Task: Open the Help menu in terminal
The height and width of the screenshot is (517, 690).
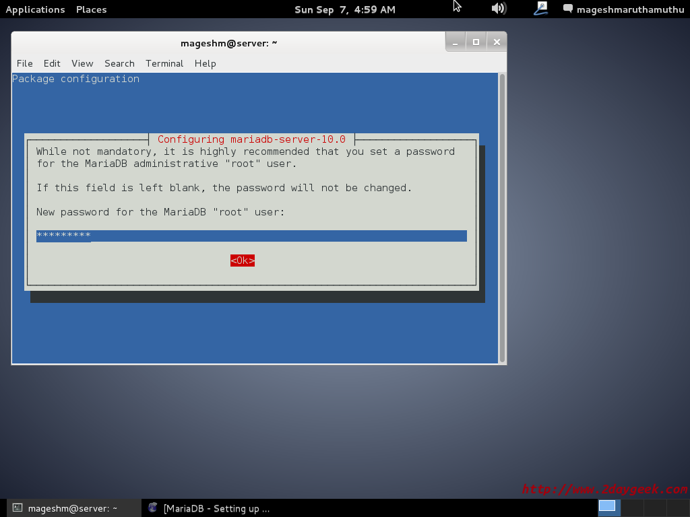Action: pyautogui.click(x=205, y=63)
